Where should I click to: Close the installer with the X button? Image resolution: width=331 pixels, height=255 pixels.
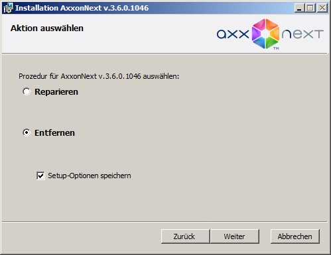click(x=322, y=8)
